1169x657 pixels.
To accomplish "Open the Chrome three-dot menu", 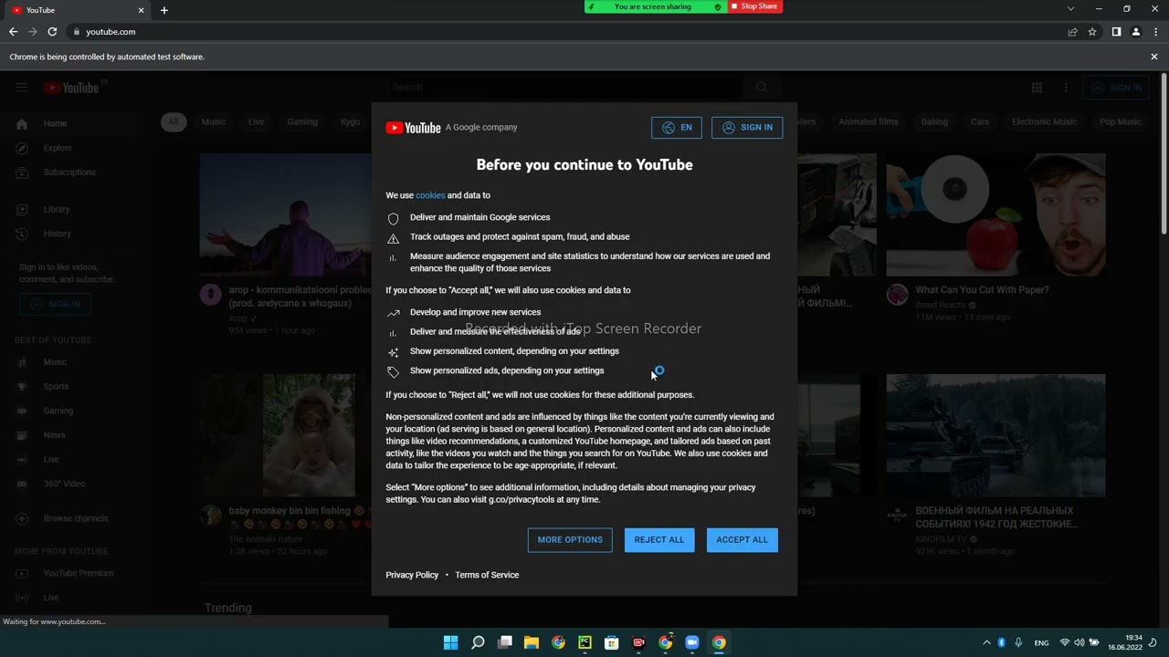I will (1155, 32).
